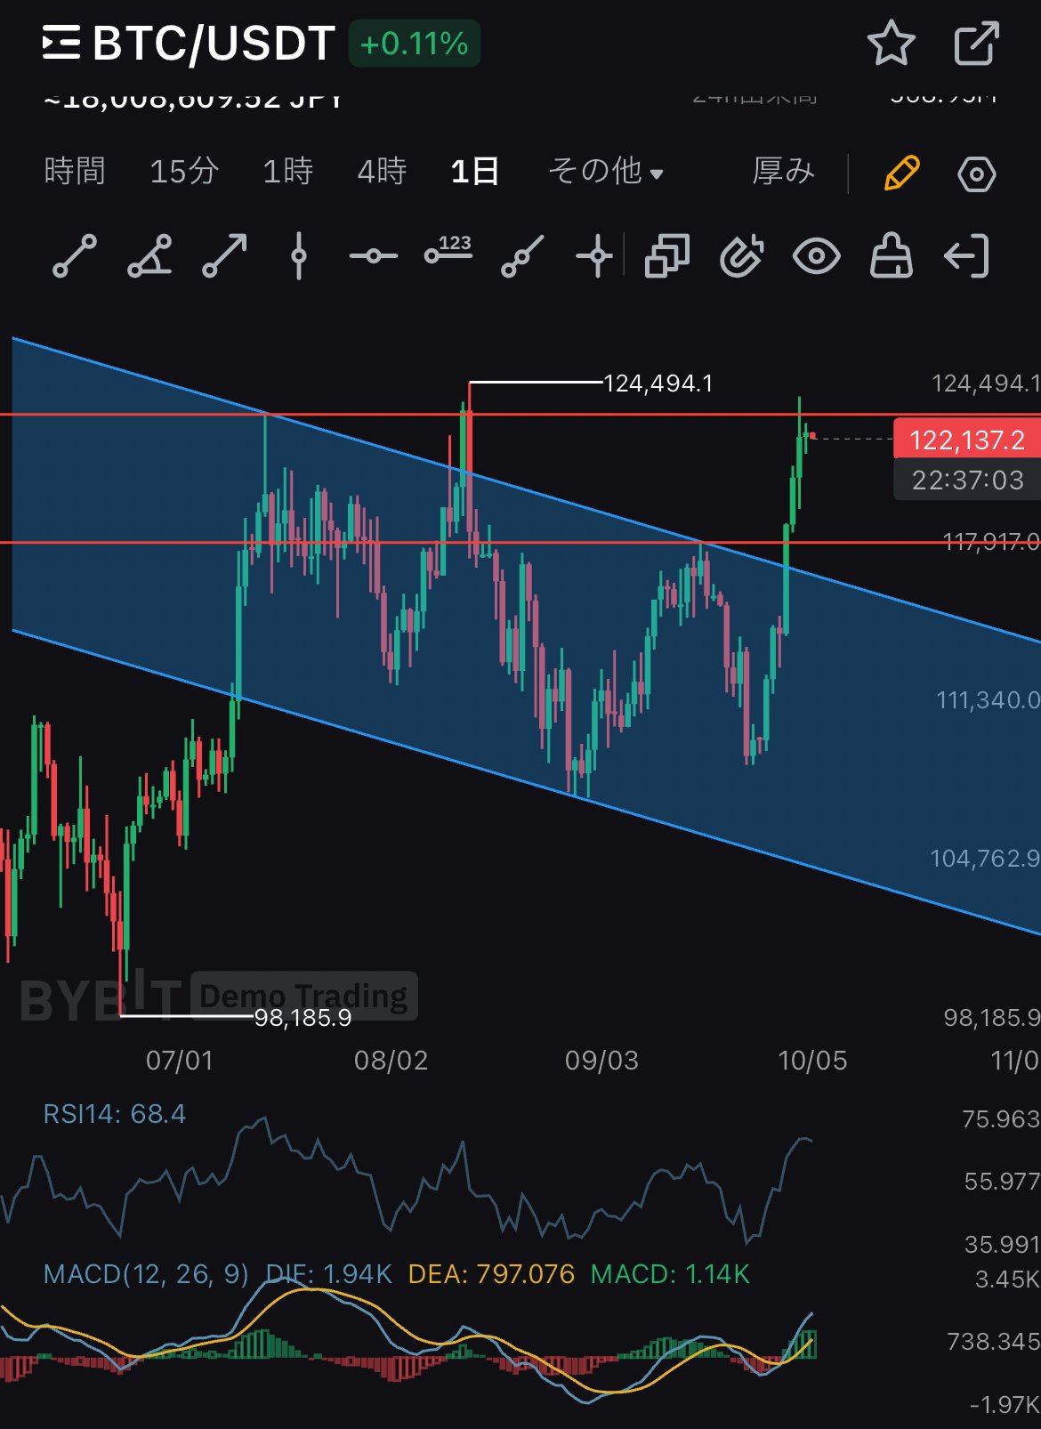Toggle the magnet snap mode icon
The height and width of the screenshot is (1429, 1041).
741,256
